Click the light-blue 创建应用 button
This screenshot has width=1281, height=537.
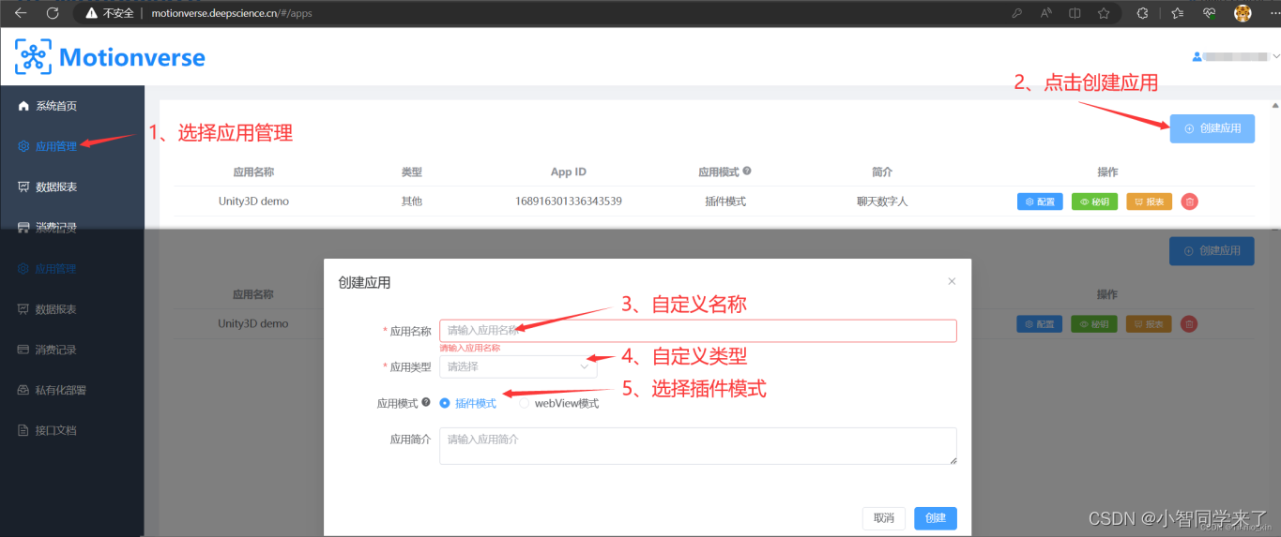click(1212, 128)
